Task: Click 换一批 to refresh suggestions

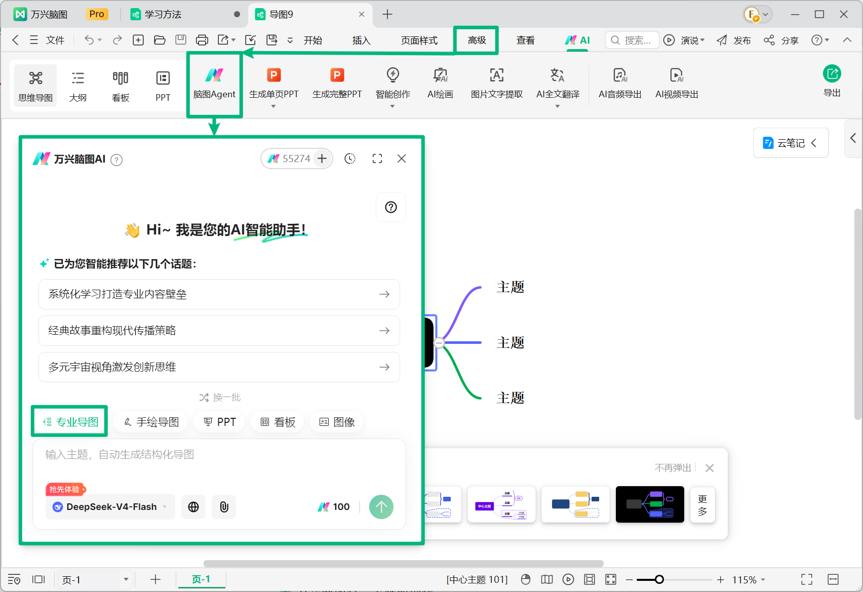Action: pyautogui.click(x=220, y=398)
